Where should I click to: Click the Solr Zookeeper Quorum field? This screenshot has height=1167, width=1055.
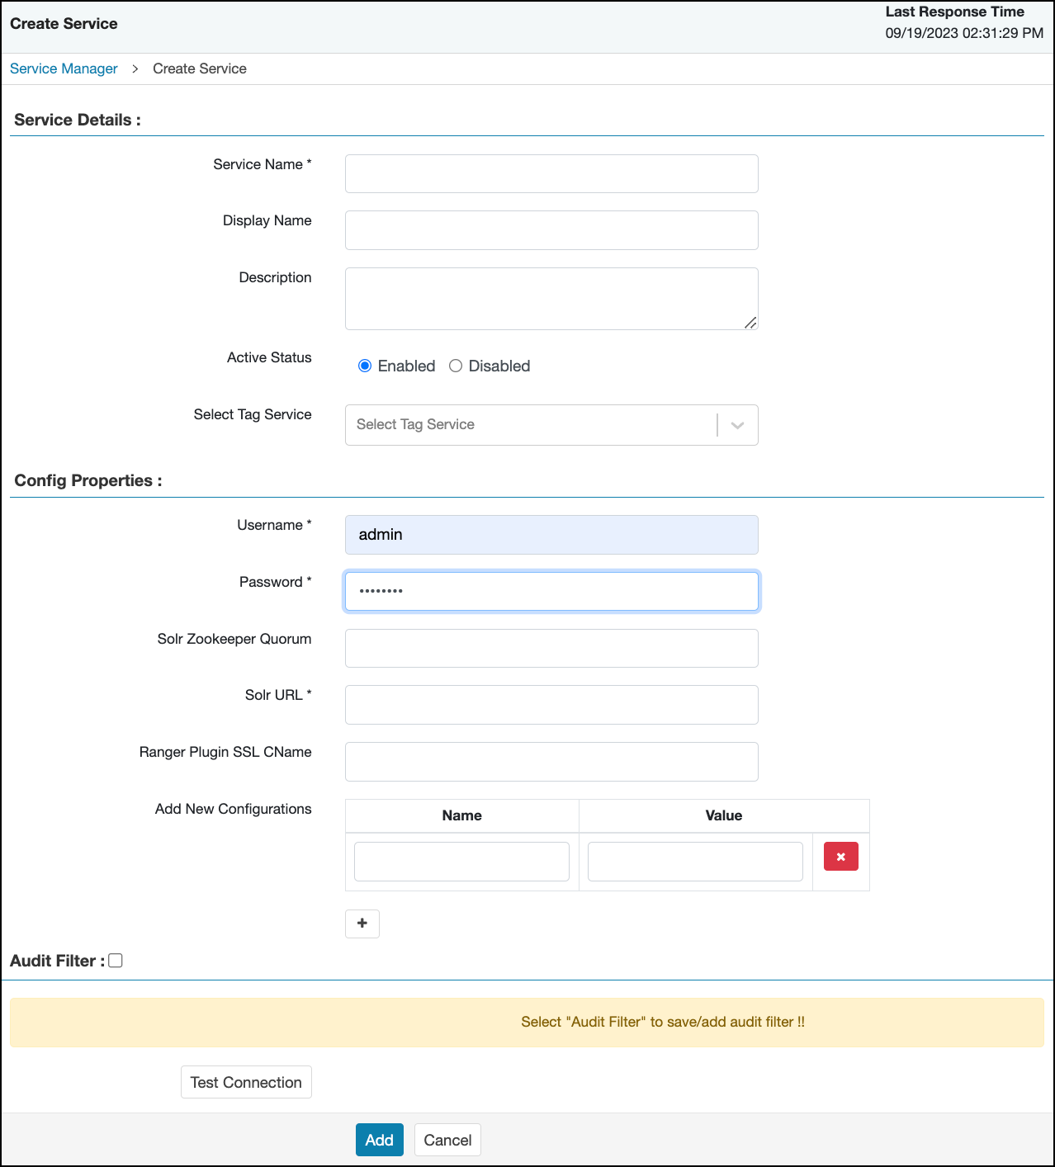[x=551, y=648]
